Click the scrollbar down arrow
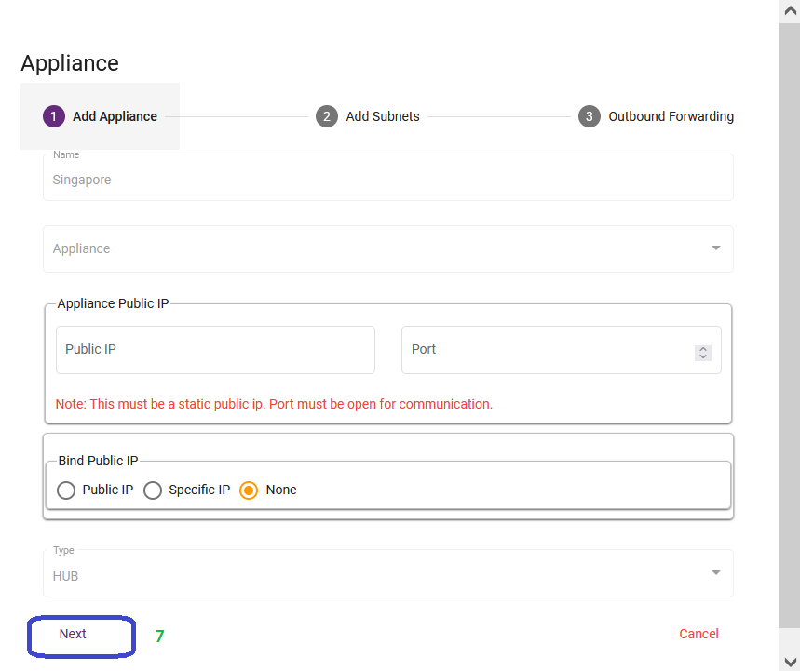Image resolution: width=800 pixels, height=671 pixels. [x=789, y=662]
